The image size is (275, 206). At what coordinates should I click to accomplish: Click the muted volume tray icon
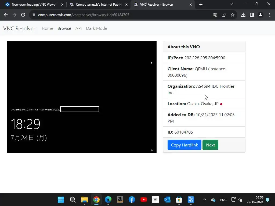[240, 200]
